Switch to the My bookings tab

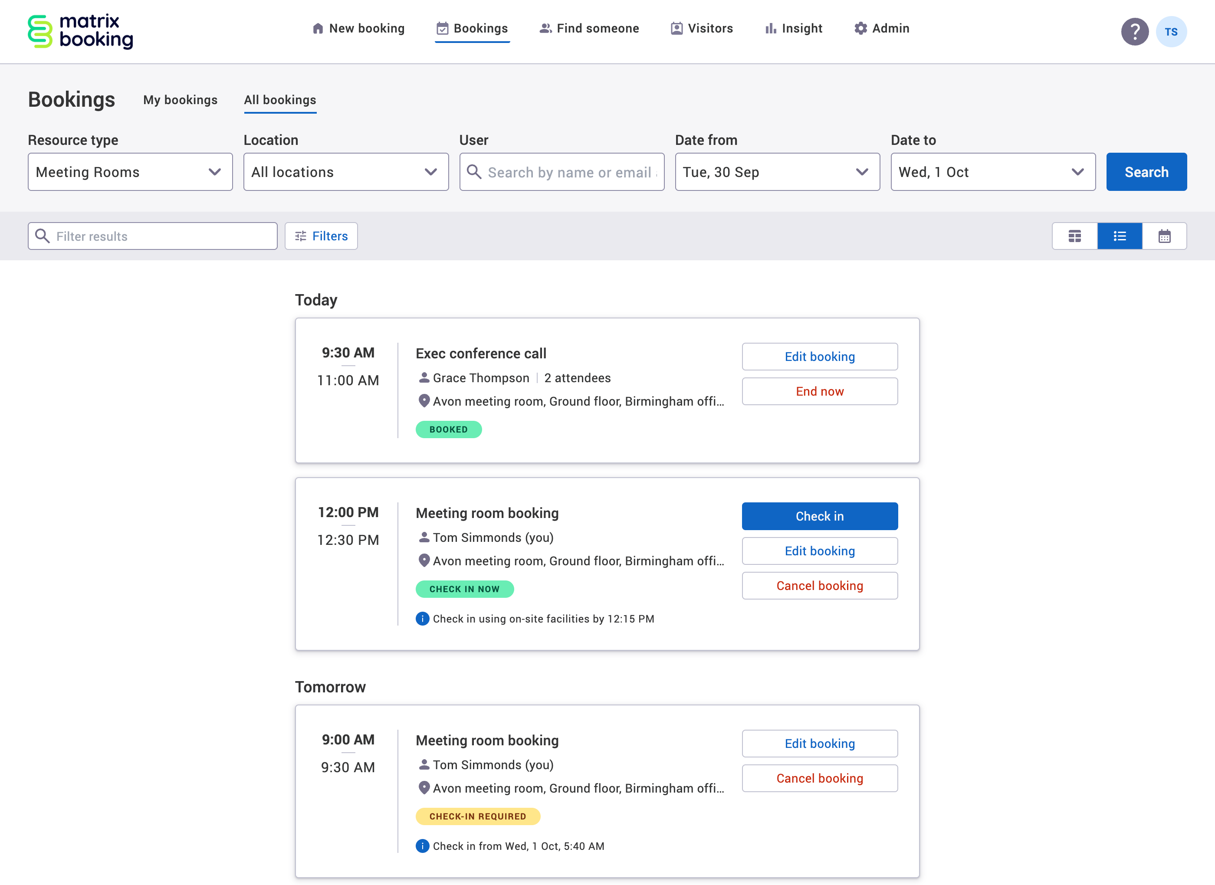point(180,100)
